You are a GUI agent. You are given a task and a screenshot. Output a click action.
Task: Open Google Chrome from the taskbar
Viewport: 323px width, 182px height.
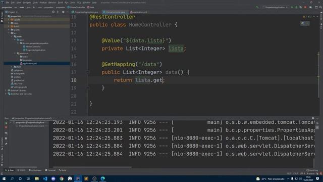[62, 178]
